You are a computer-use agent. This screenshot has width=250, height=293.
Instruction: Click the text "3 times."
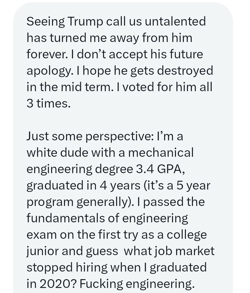48,103
